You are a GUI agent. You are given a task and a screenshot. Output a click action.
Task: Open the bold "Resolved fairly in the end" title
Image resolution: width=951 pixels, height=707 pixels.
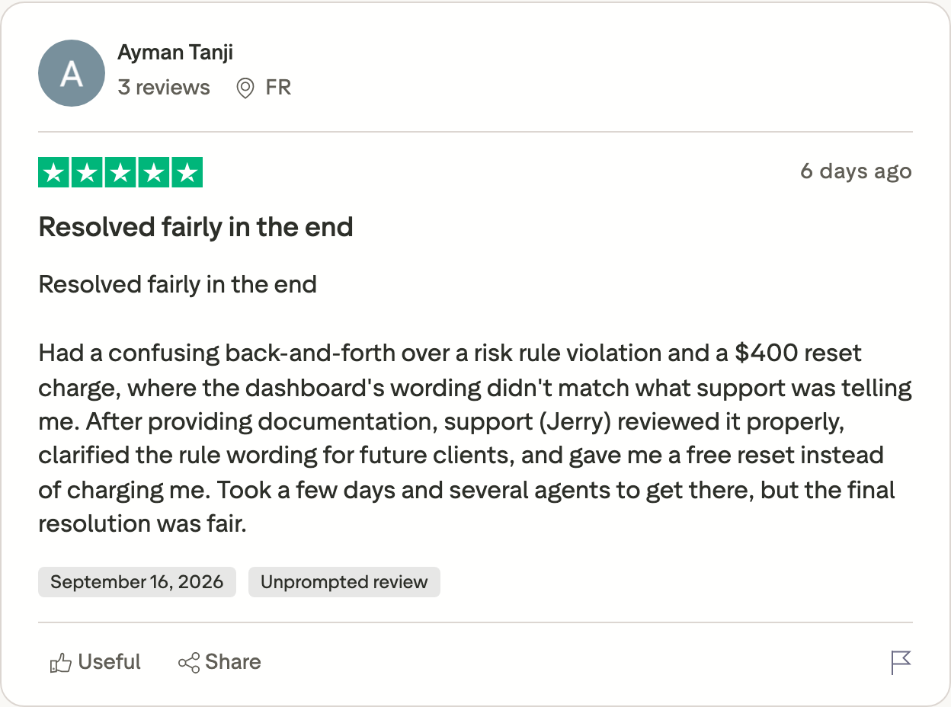196,227
